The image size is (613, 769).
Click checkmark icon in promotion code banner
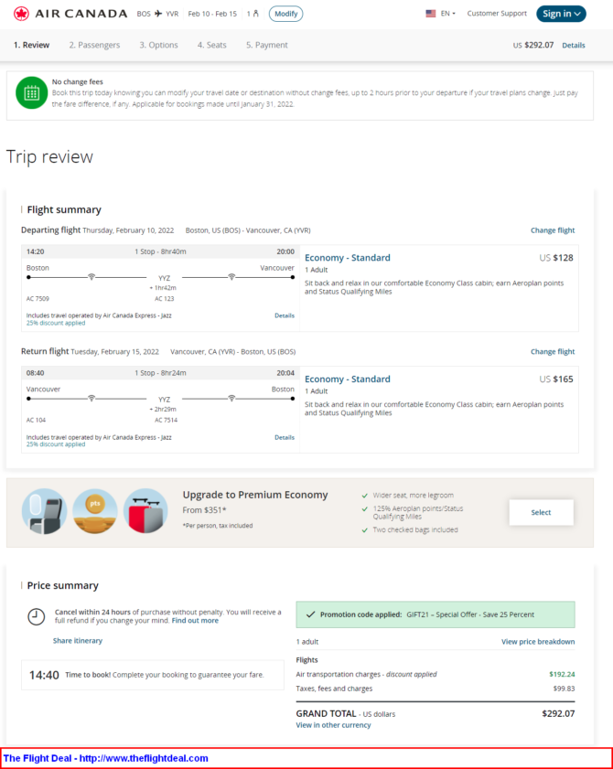(310, 614)
